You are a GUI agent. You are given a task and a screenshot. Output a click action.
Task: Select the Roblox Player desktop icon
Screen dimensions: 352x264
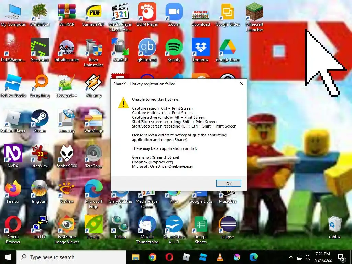(13, 121)
